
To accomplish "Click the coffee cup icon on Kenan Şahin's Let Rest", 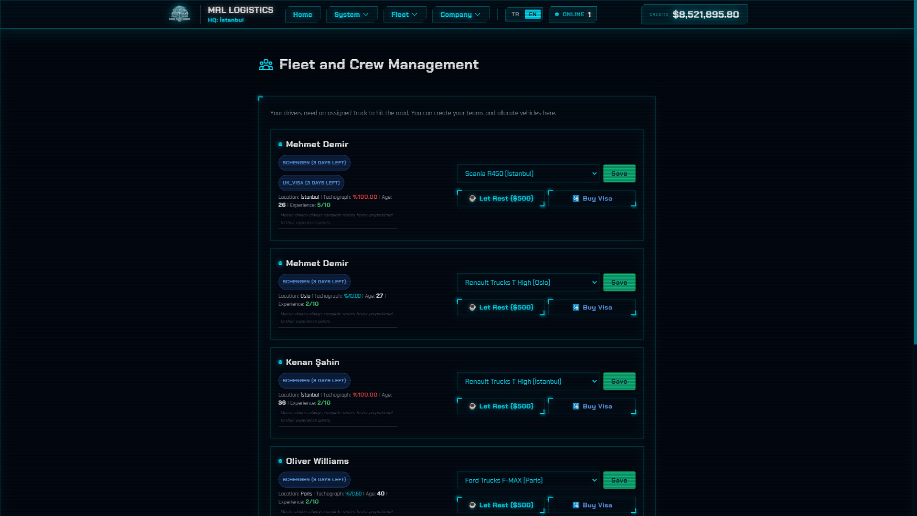I will pyautogui.click(x=472, y=406).
